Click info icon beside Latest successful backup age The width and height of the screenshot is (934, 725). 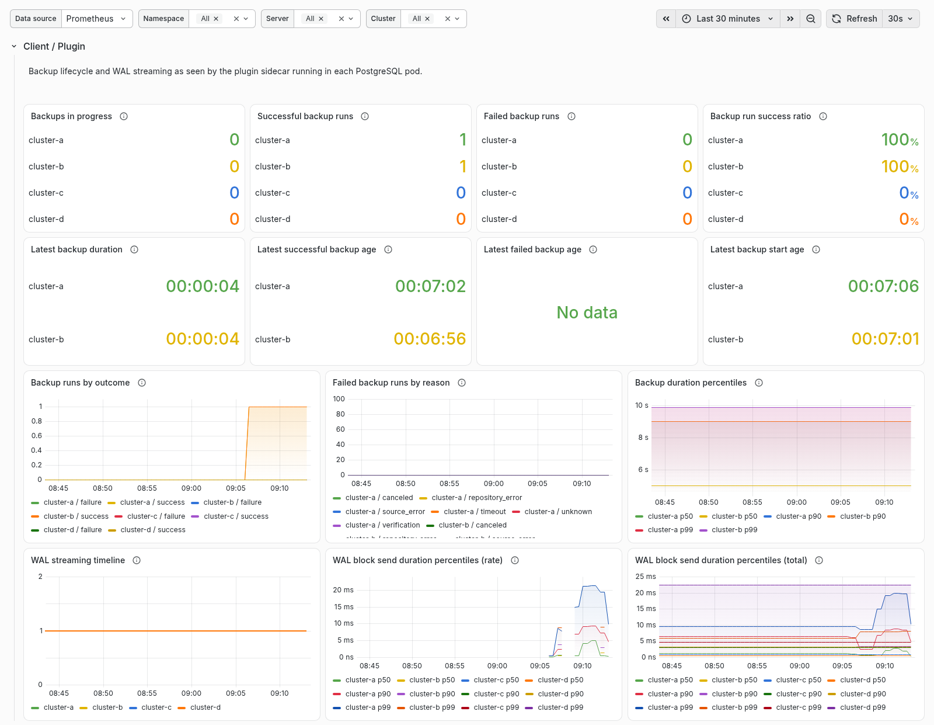point(388,249)
